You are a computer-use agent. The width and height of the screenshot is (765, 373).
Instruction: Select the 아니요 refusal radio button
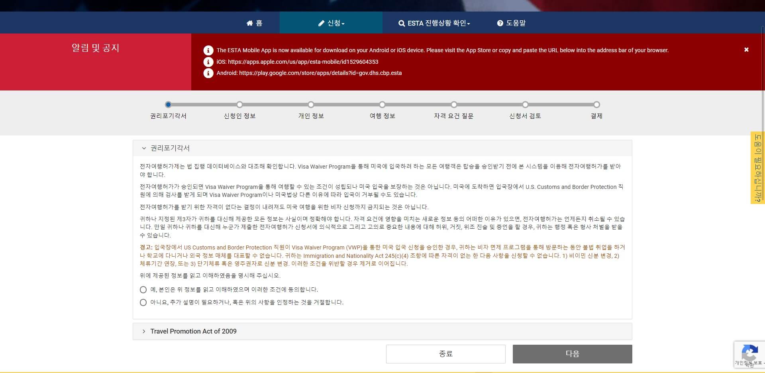click(x=143, y=302)
